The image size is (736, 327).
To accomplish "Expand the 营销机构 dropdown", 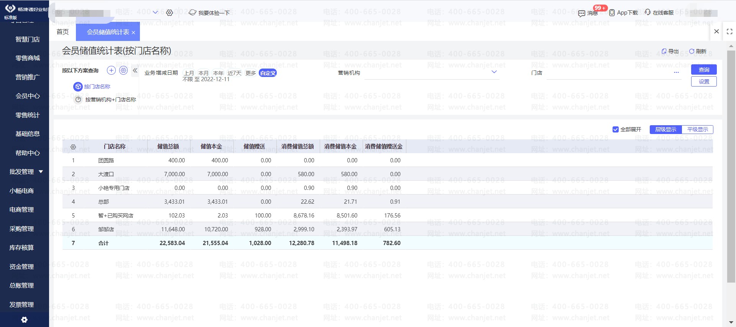I will [494, 72].
